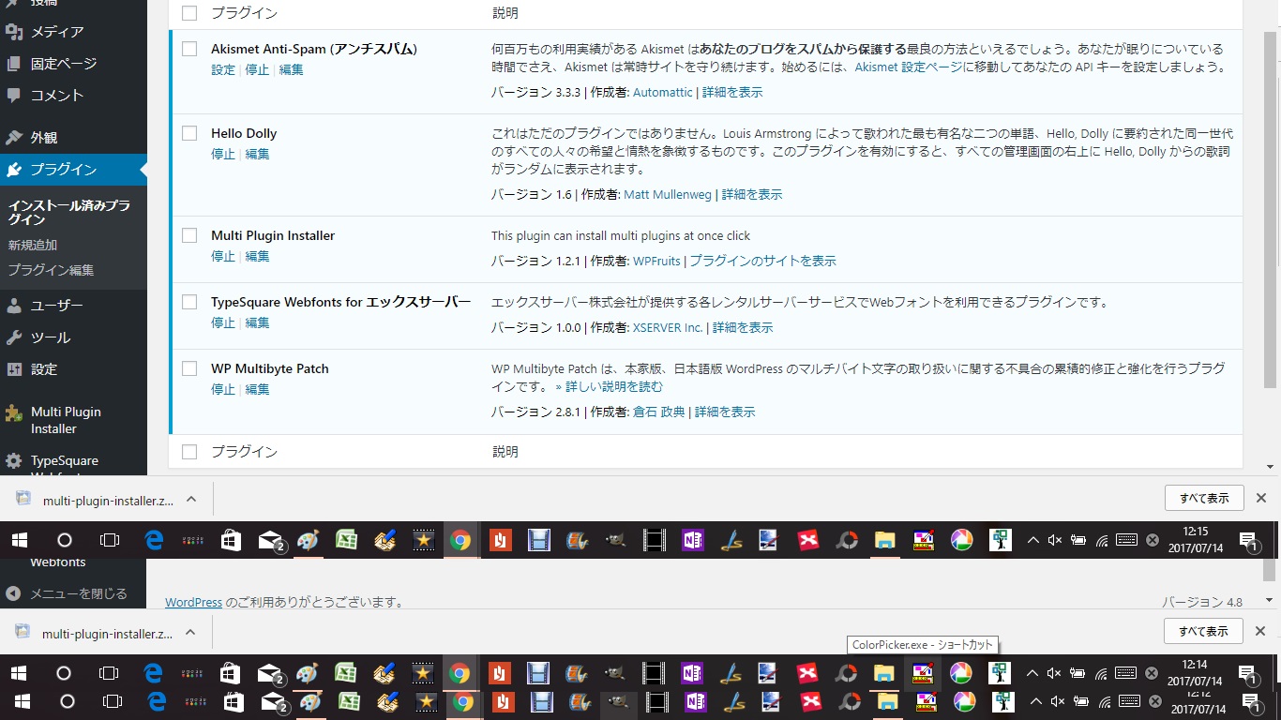This screenshot has height=720, width=1281.
Task: Open action center icon beside the 12:15 clock
Action: (1249, 541)
